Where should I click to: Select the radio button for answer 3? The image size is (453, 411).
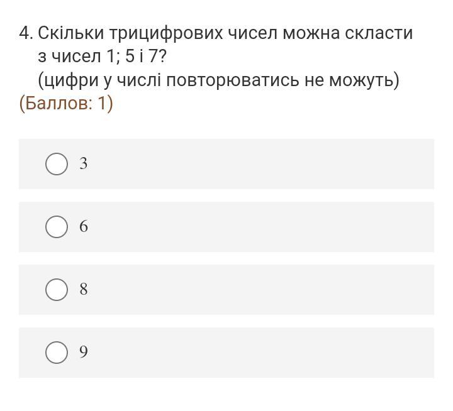pos(57,164)
